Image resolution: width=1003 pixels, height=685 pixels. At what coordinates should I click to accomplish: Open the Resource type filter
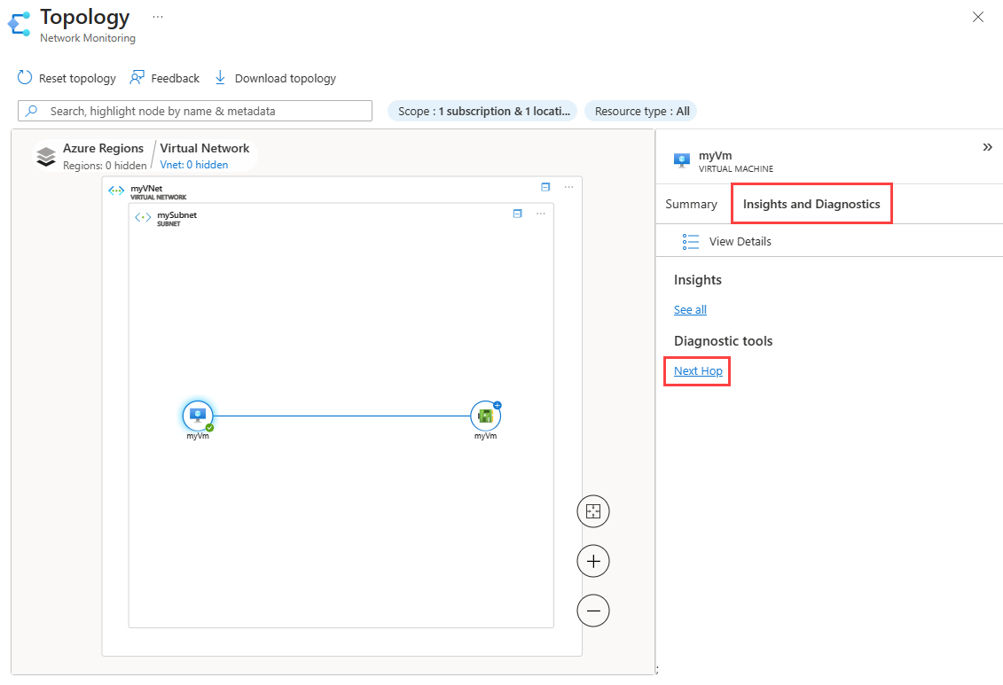coord(641,111)
